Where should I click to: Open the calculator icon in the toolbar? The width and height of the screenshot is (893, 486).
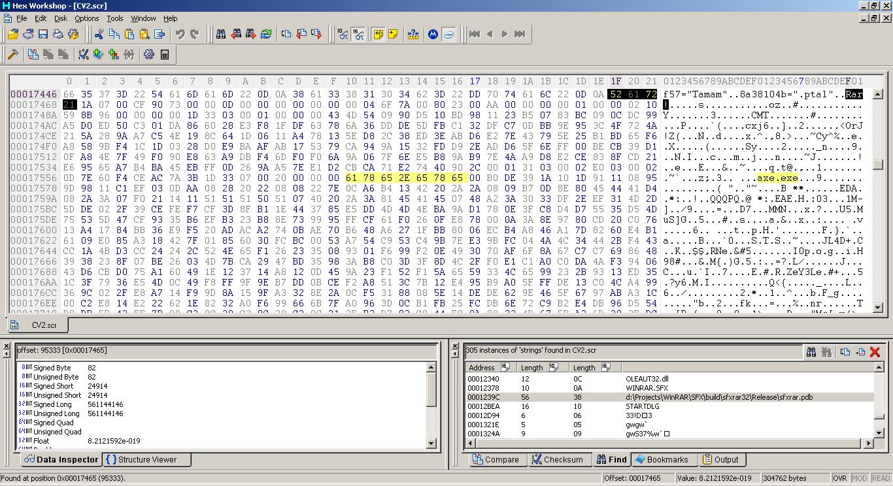pyautogui.click(x=165, y=54)
